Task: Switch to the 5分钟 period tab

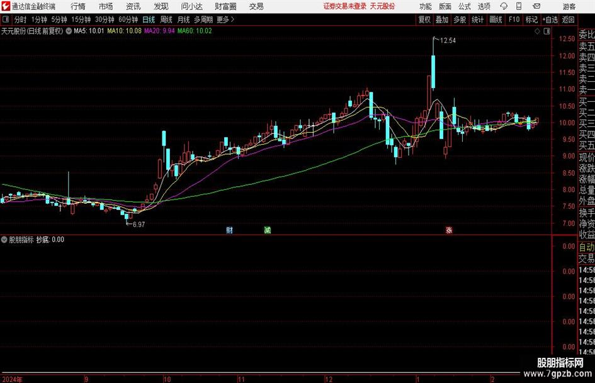Action: pos(59,19)
